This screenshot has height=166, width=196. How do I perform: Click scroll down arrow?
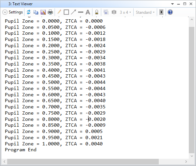tap(192, 156)
